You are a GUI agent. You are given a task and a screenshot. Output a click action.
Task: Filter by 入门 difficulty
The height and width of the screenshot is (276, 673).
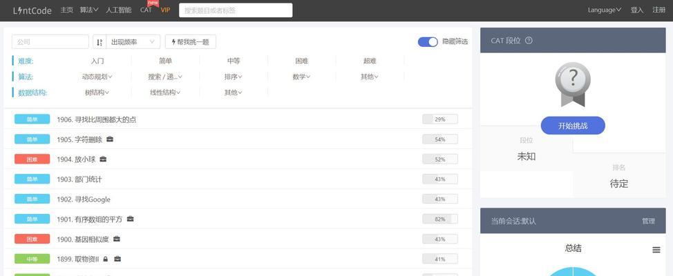click(97, 61)
